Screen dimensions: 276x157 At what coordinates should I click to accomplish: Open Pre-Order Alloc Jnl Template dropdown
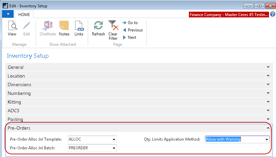tap(114, 140)
